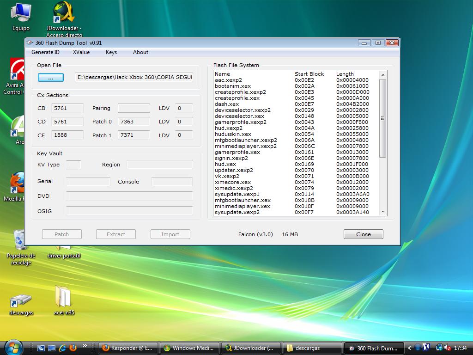The width and height of the screenshot is (473, 355).
Task: Launch Internet Explorer from quick launch
Action: (62, 348)
